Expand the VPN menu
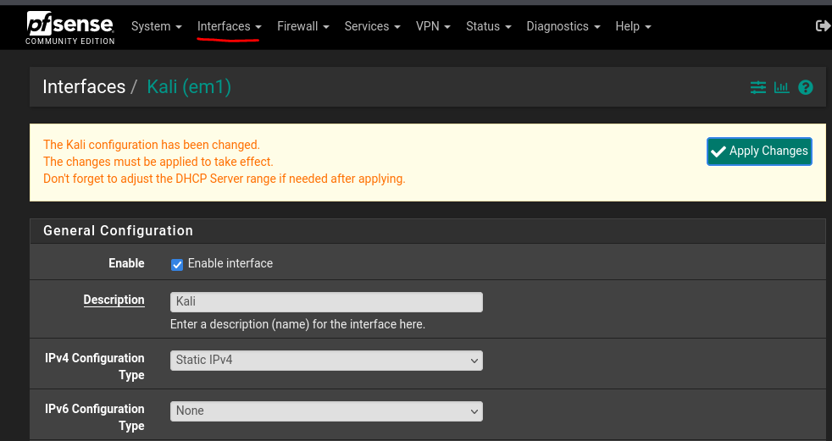Image resolution: width=832 pixels, height=441 pixels. tap(433, 26)
